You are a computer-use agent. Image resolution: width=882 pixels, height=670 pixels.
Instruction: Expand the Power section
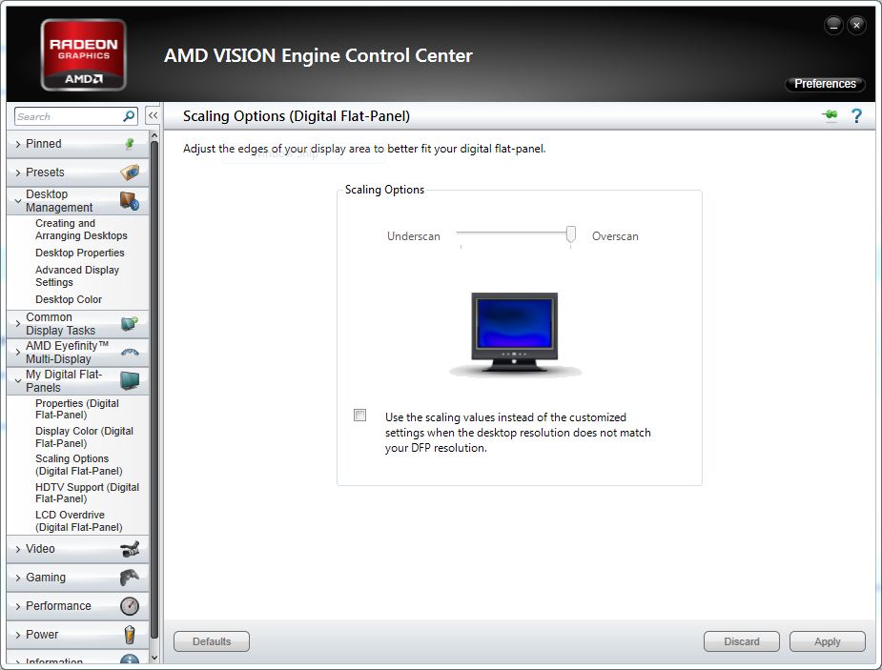pyautogui.click(x=18, y=635)
